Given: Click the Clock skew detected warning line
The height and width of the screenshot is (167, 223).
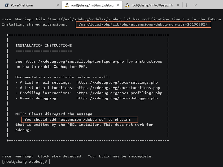Looking at the screenshot, I should point(77,156).
